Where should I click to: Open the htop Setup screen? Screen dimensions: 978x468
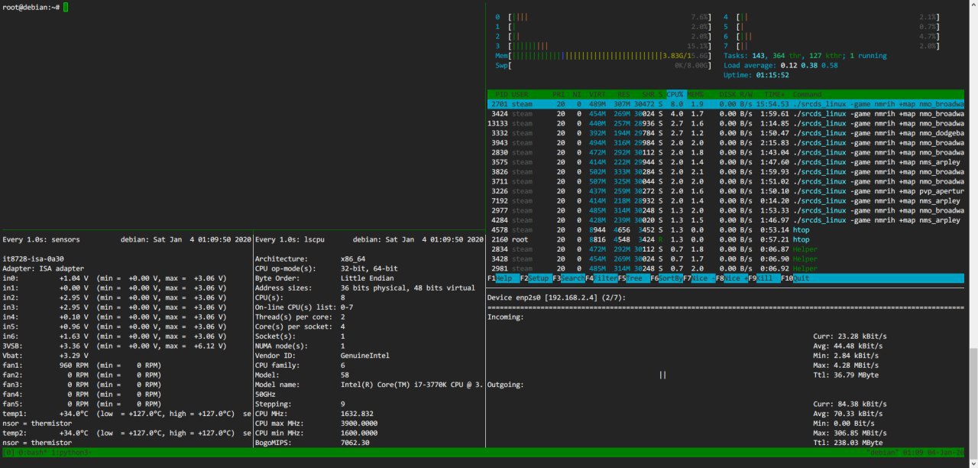[536, 278]
